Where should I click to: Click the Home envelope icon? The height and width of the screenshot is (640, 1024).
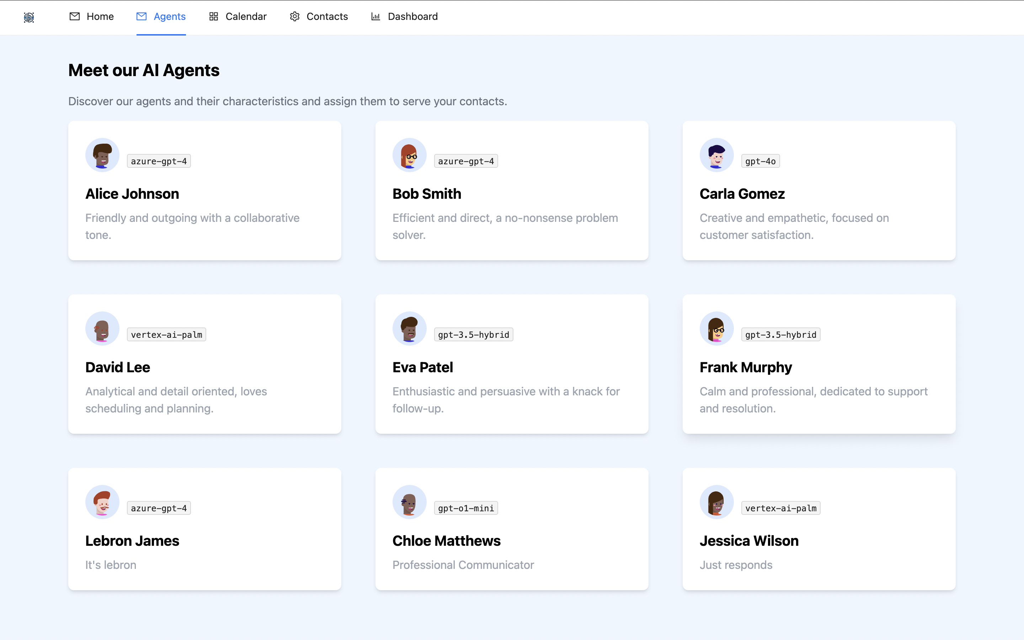pyautogui.click(x=74, y=16)
